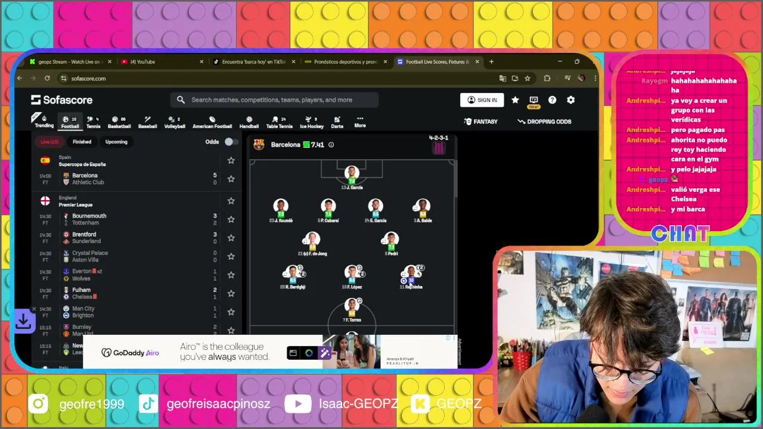
Task: Favorite the Everton vs Wolves match
Action: [x=231, y=275]
